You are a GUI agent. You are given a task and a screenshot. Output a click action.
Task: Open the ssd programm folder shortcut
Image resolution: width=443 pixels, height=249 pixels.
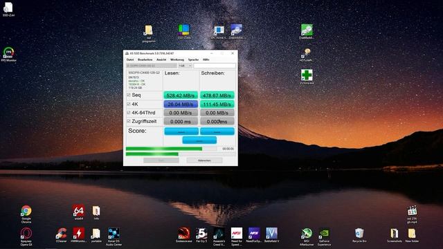(x=149, y=33)
